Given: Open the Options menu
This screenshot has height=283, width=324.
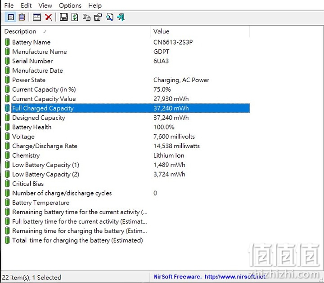Looking at the screenshot, I should pyautogui.click(x=70, y=5).
